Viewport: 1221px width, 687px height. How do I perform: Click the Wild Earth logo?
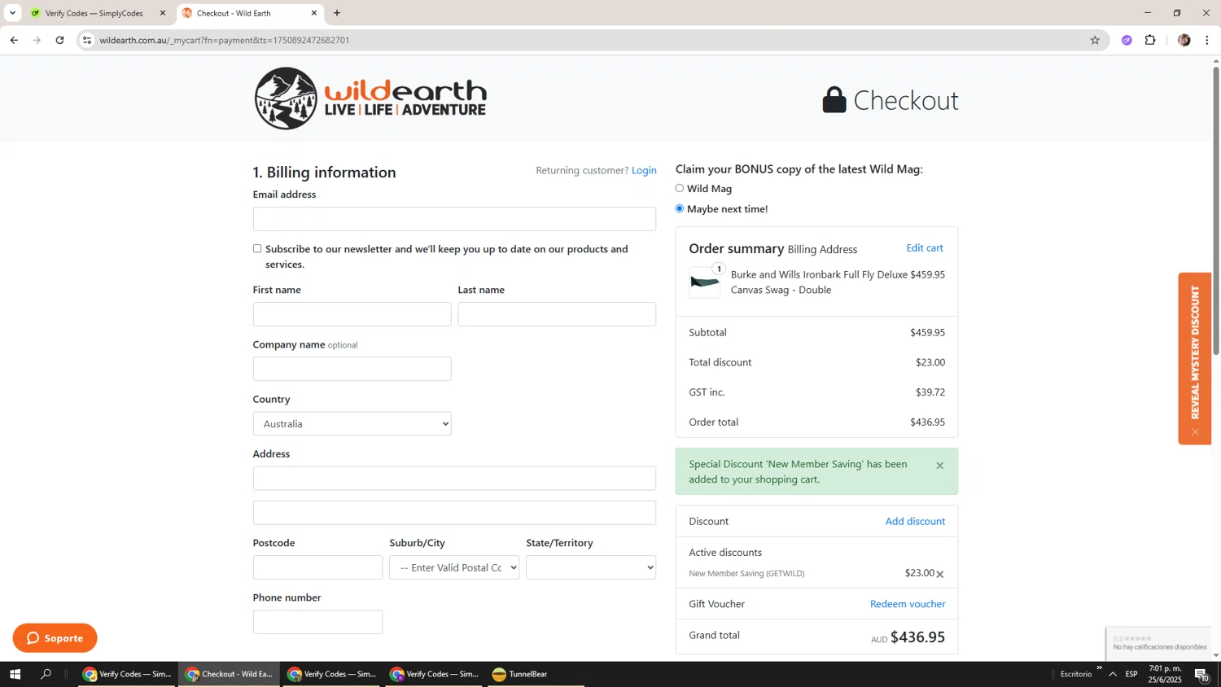(x=370, y=98)
